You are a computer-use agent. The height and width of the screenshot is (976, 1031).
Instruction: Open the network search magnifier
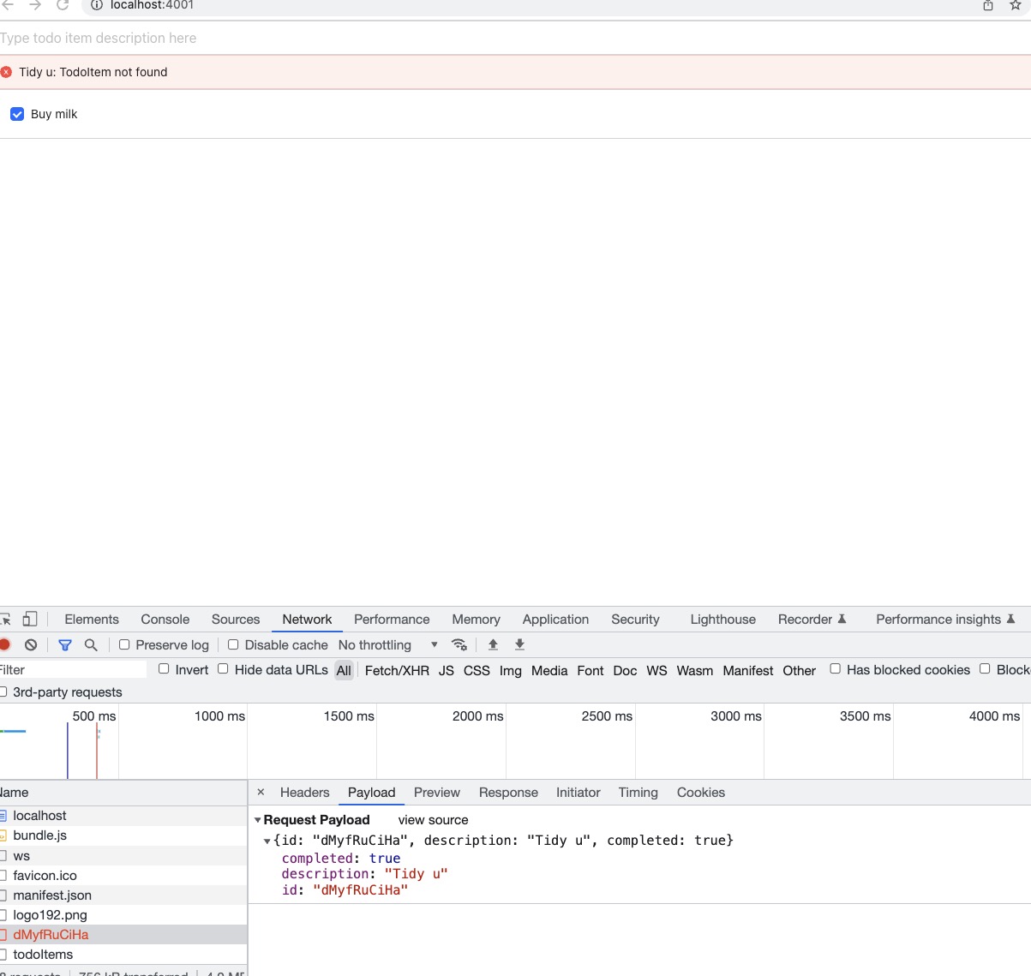[x=91, y=644]
